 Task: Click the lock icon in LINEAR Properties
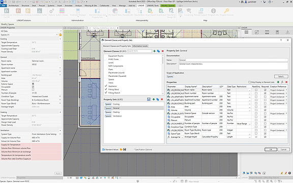click(x=61, y=35)
